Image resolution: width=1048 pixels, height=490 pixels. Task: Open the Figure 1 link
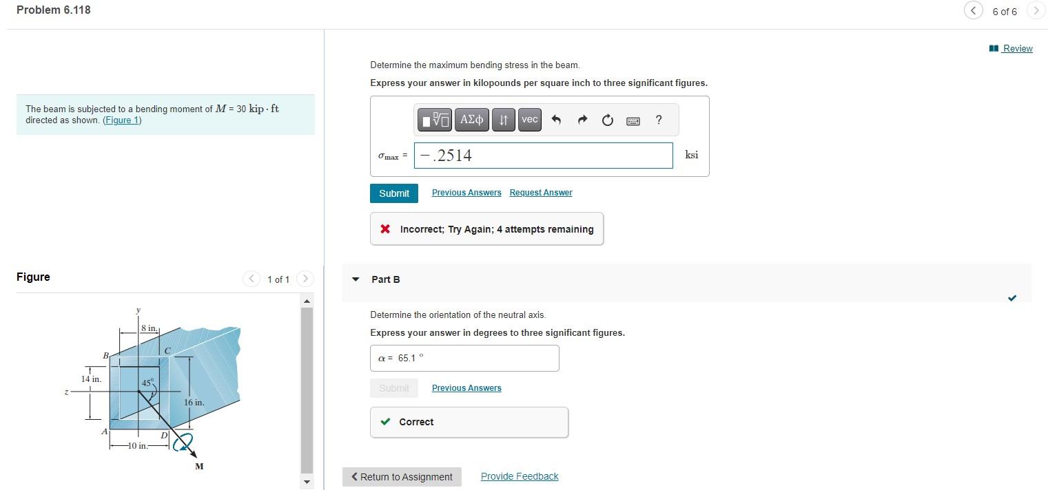tap(122, 120)
